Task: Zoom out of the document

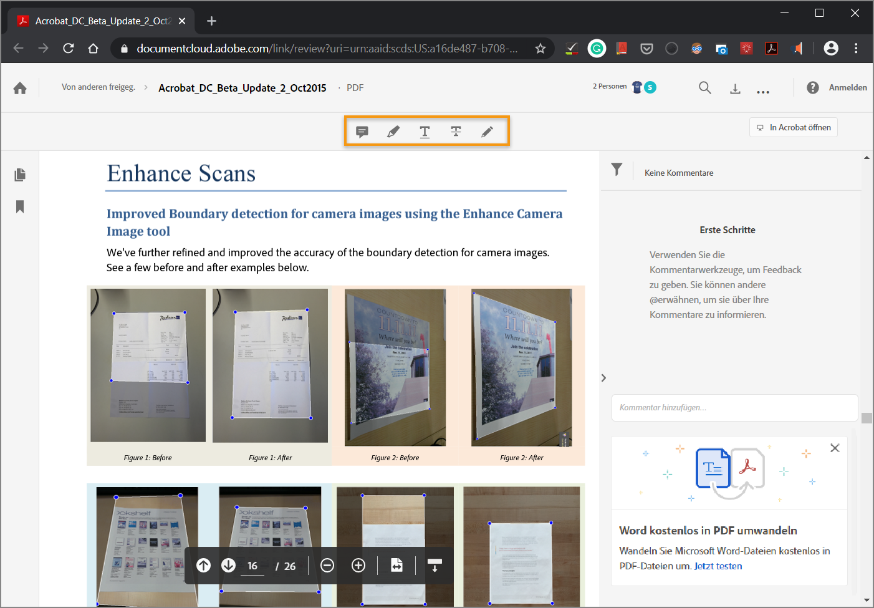Action: pyautogui.click(x=327, y=566)
